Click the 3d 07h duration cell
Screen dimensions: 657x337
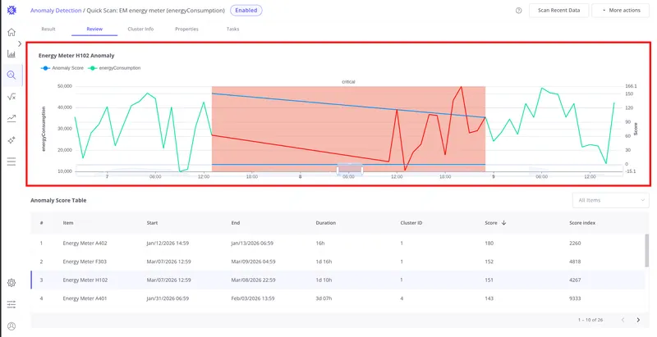click(324, 298)
